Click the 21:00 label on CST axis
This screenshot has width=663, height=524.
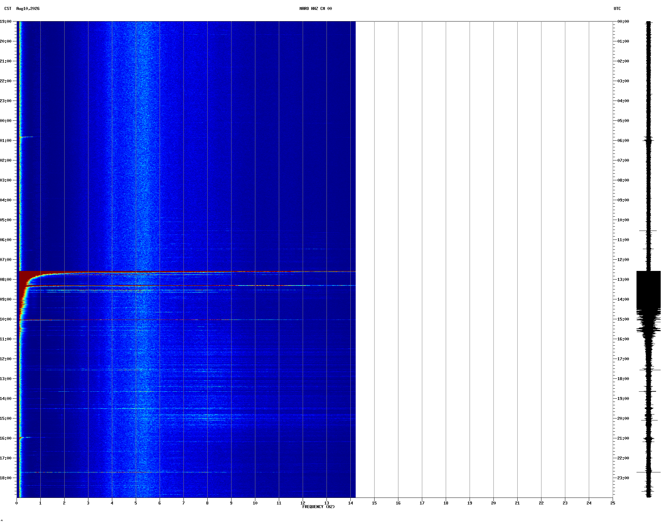coord(6,61)
